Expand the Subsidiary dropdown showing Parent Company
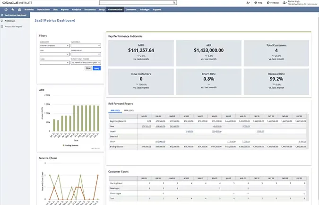 pos(54,46)
